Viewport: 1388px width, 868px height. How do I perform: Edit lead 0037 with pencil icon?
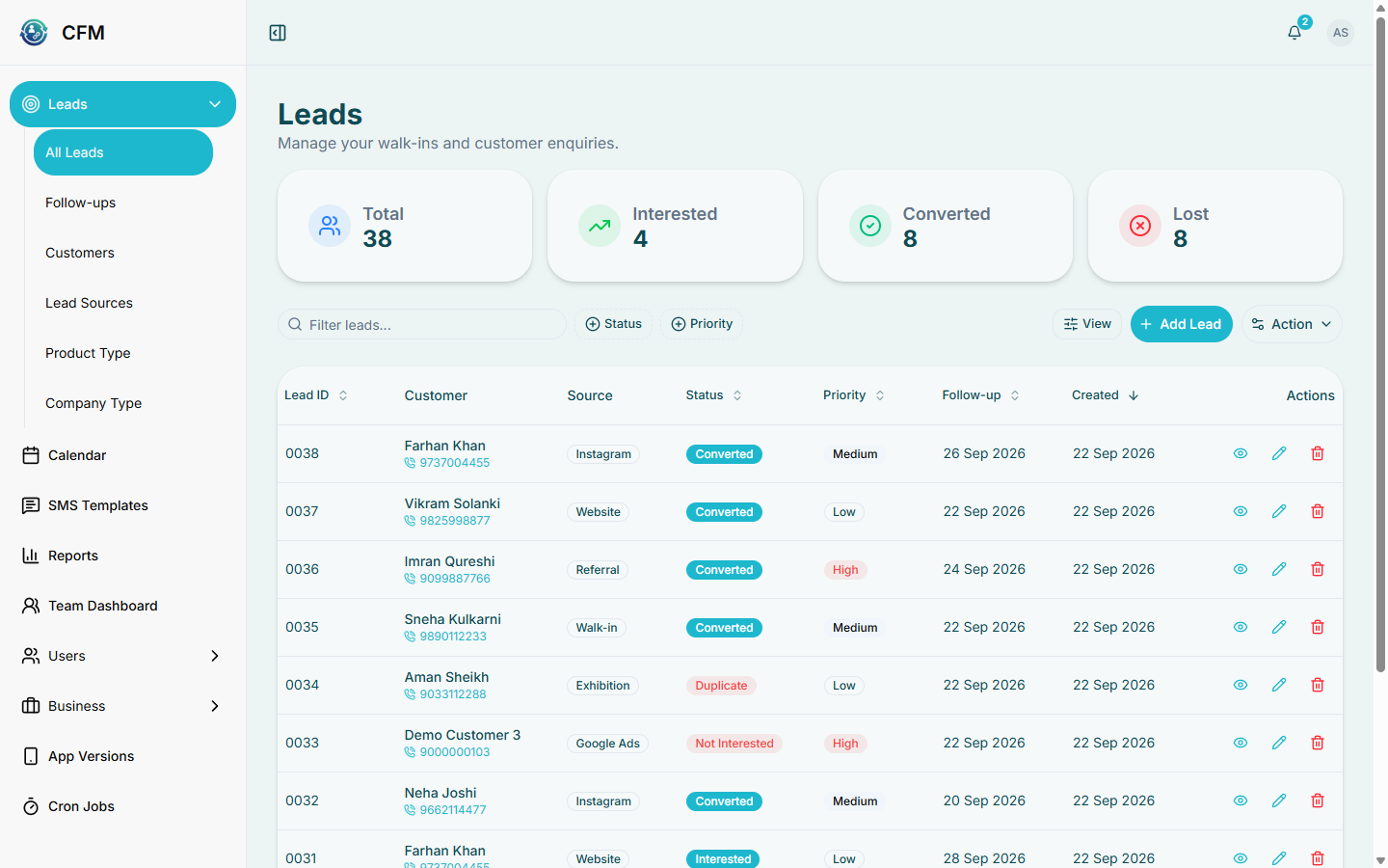1279,511
